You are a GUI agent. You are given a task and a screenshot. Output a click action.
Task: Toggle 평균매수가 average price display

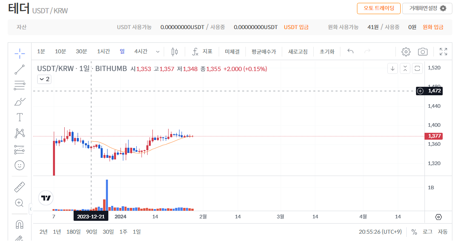(x=264, y=52)
